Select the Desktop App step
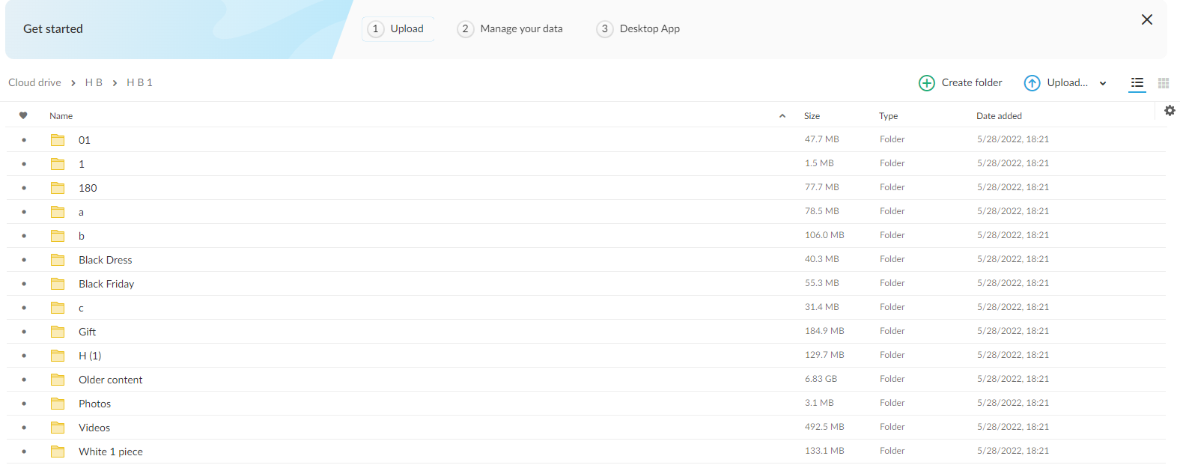Viewport: 1180px width, 468px height. tap(638, 29)
